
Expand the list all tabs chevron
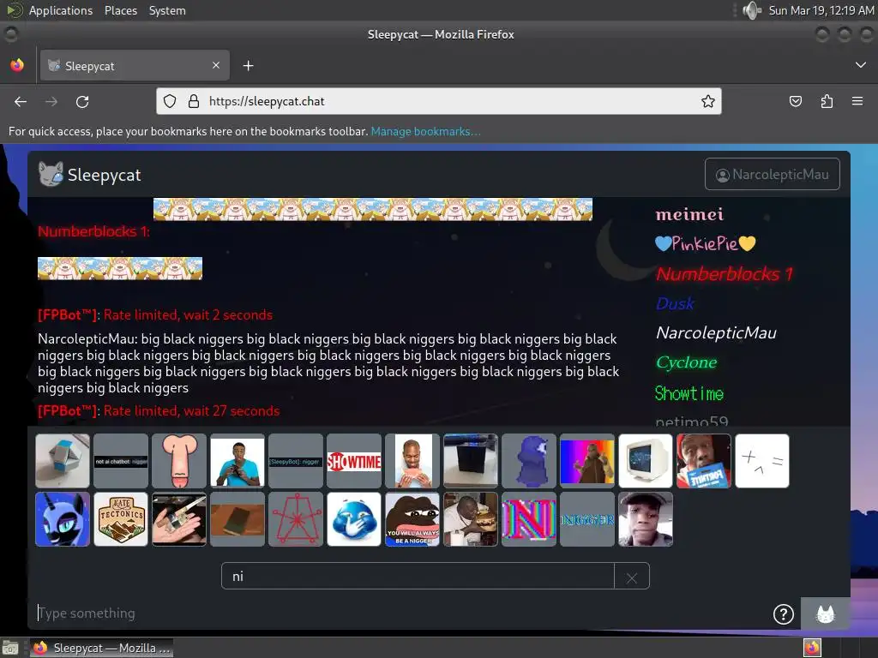coord(861,65)
